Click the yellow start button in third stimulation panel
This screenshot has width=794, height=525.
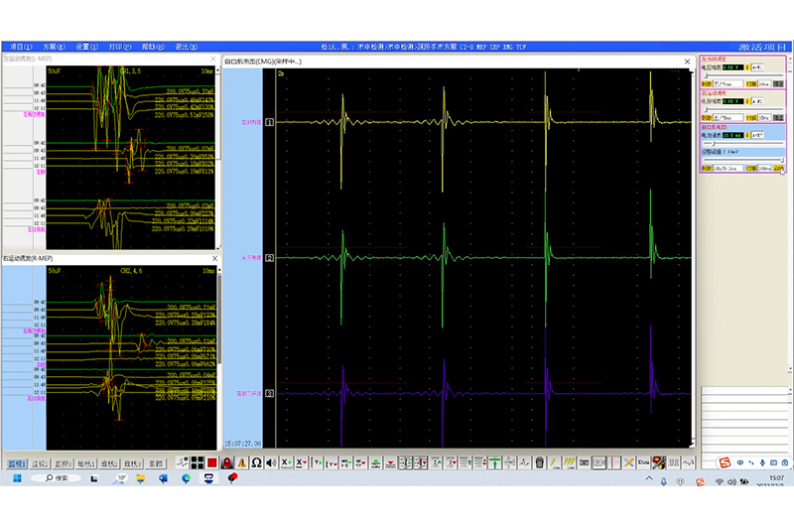(x=779, y=169)
